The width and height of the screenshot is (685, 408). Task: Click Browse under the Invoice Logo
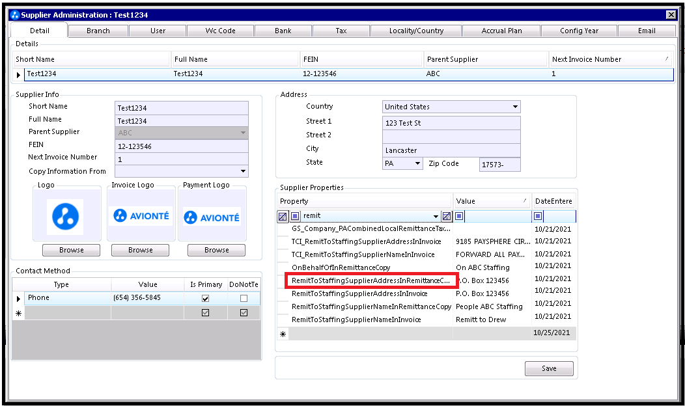point(140,250)
